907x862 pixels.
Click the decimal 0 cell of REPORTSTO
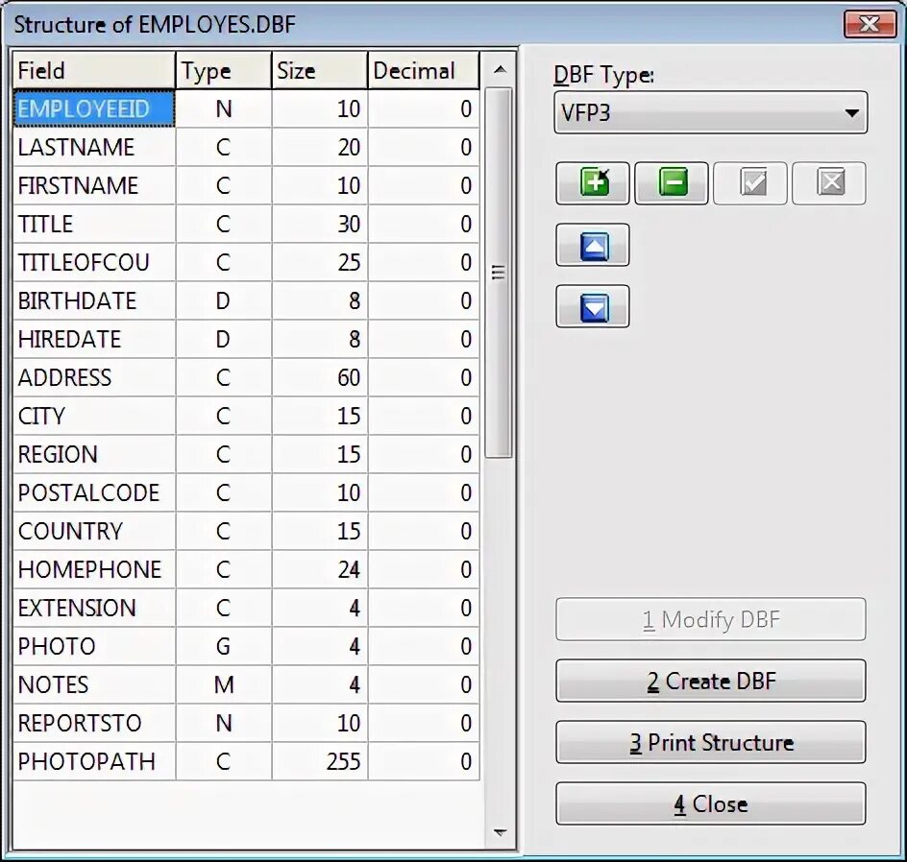(424, 723)
